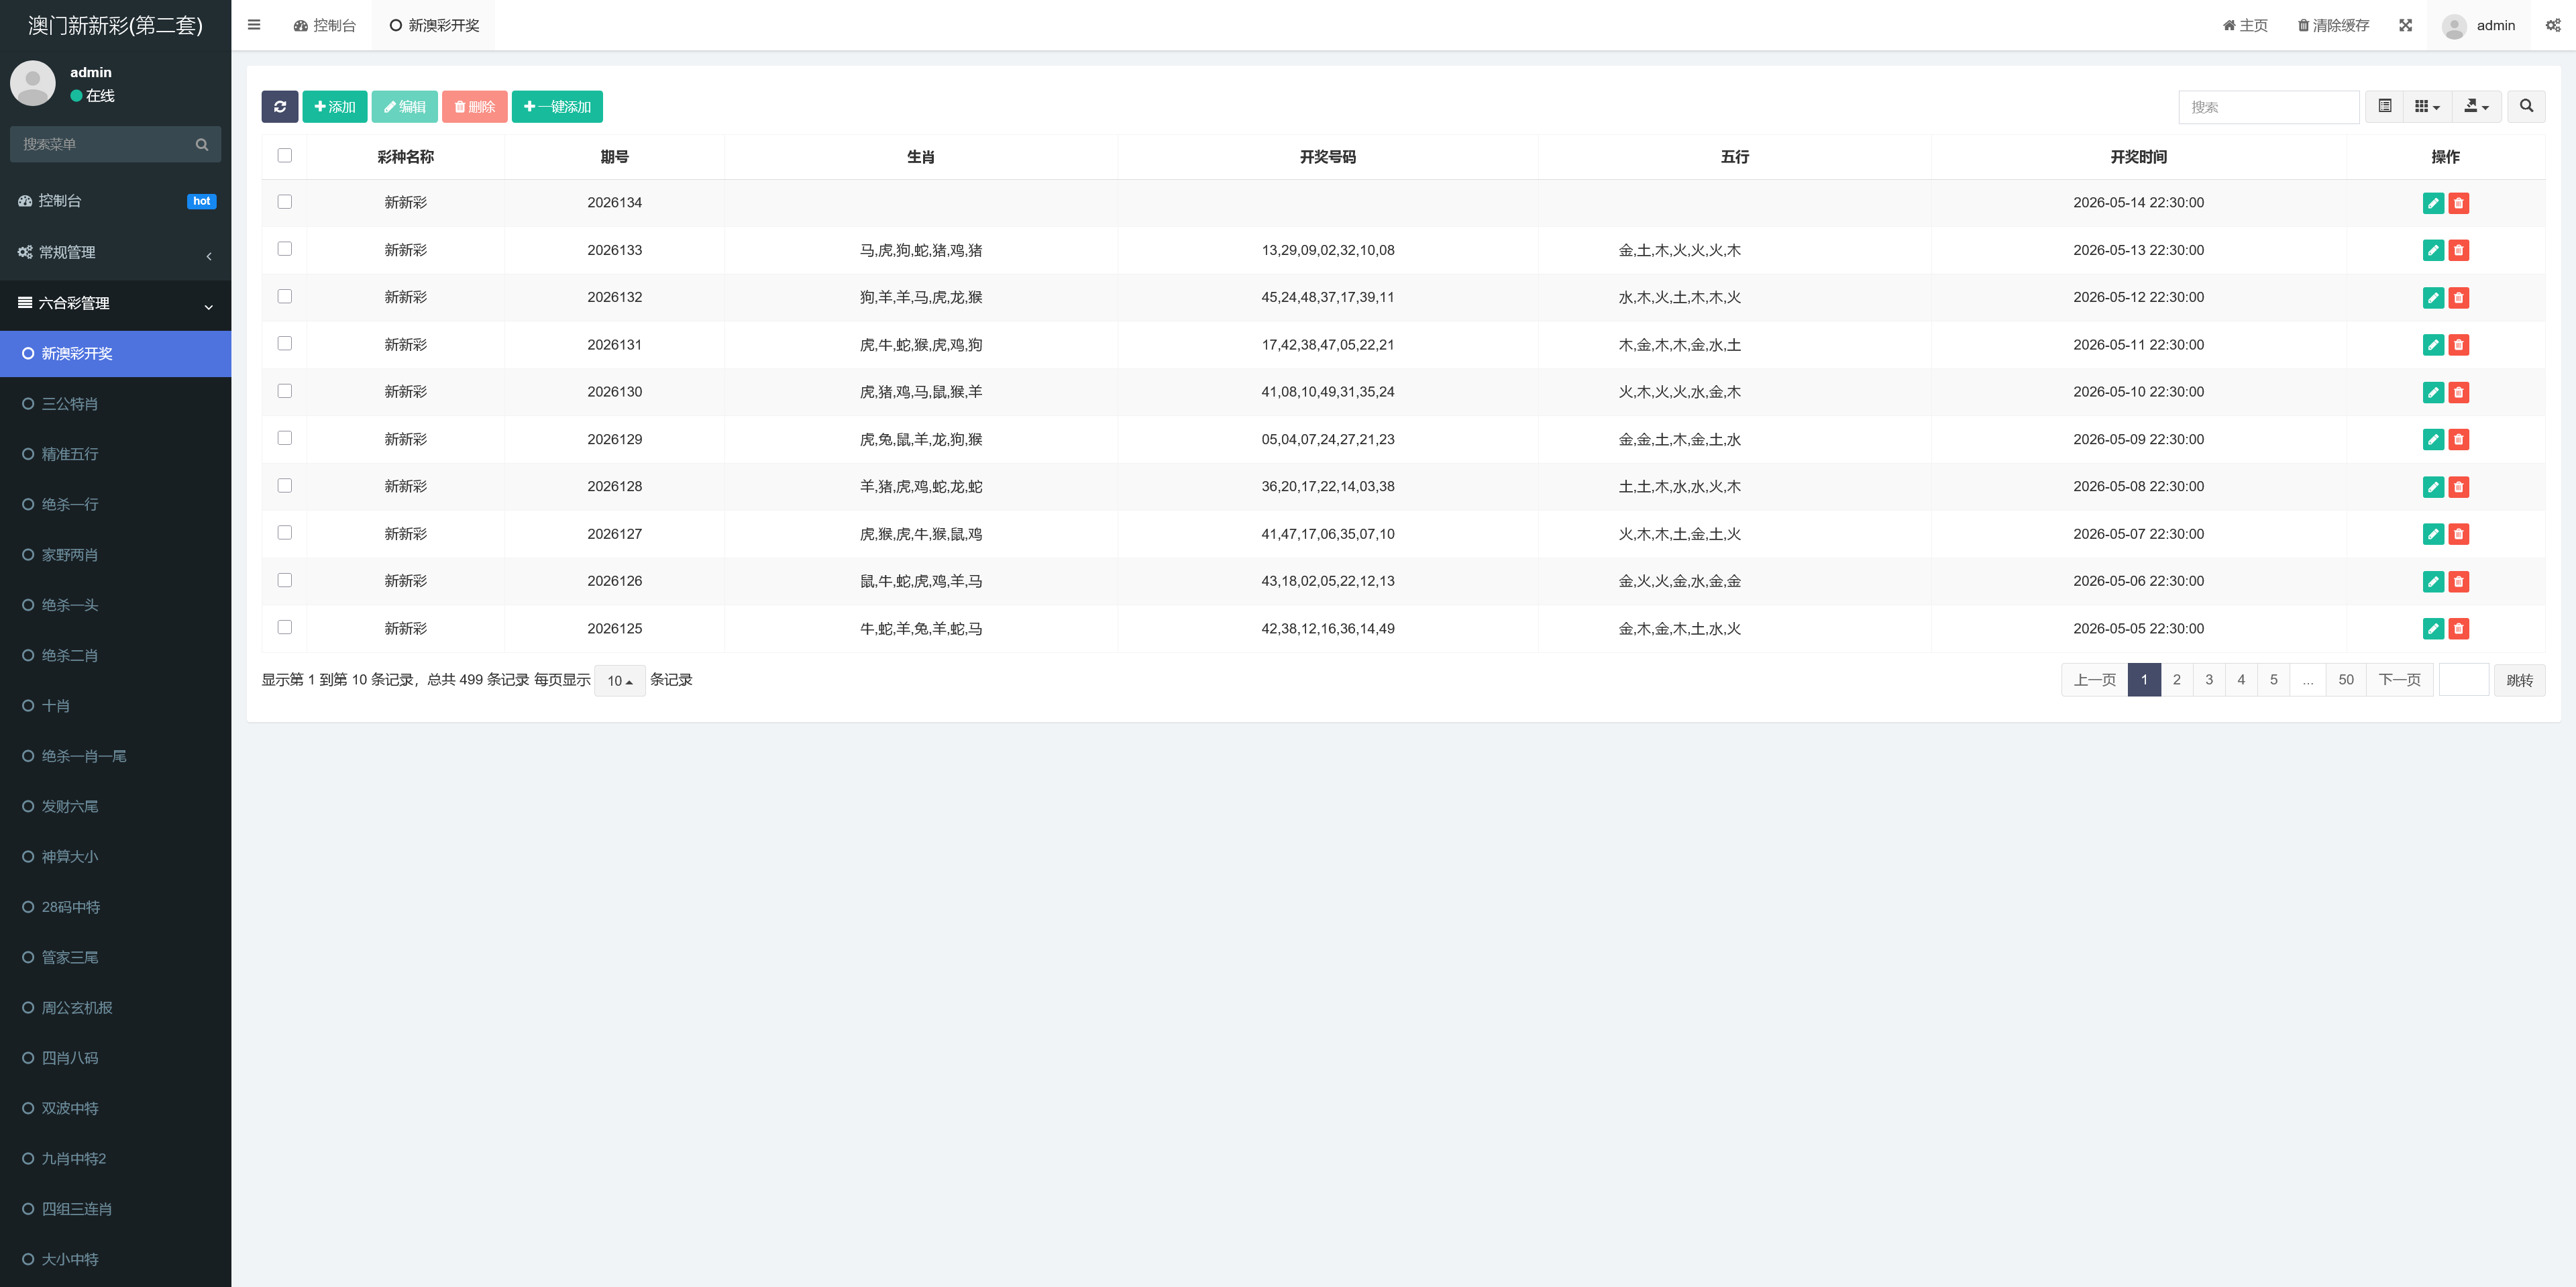Screen dimensions: 2576x1287
Task: Open 周公玄机报 sidebar item
Action: click(x=115, y=1008)
